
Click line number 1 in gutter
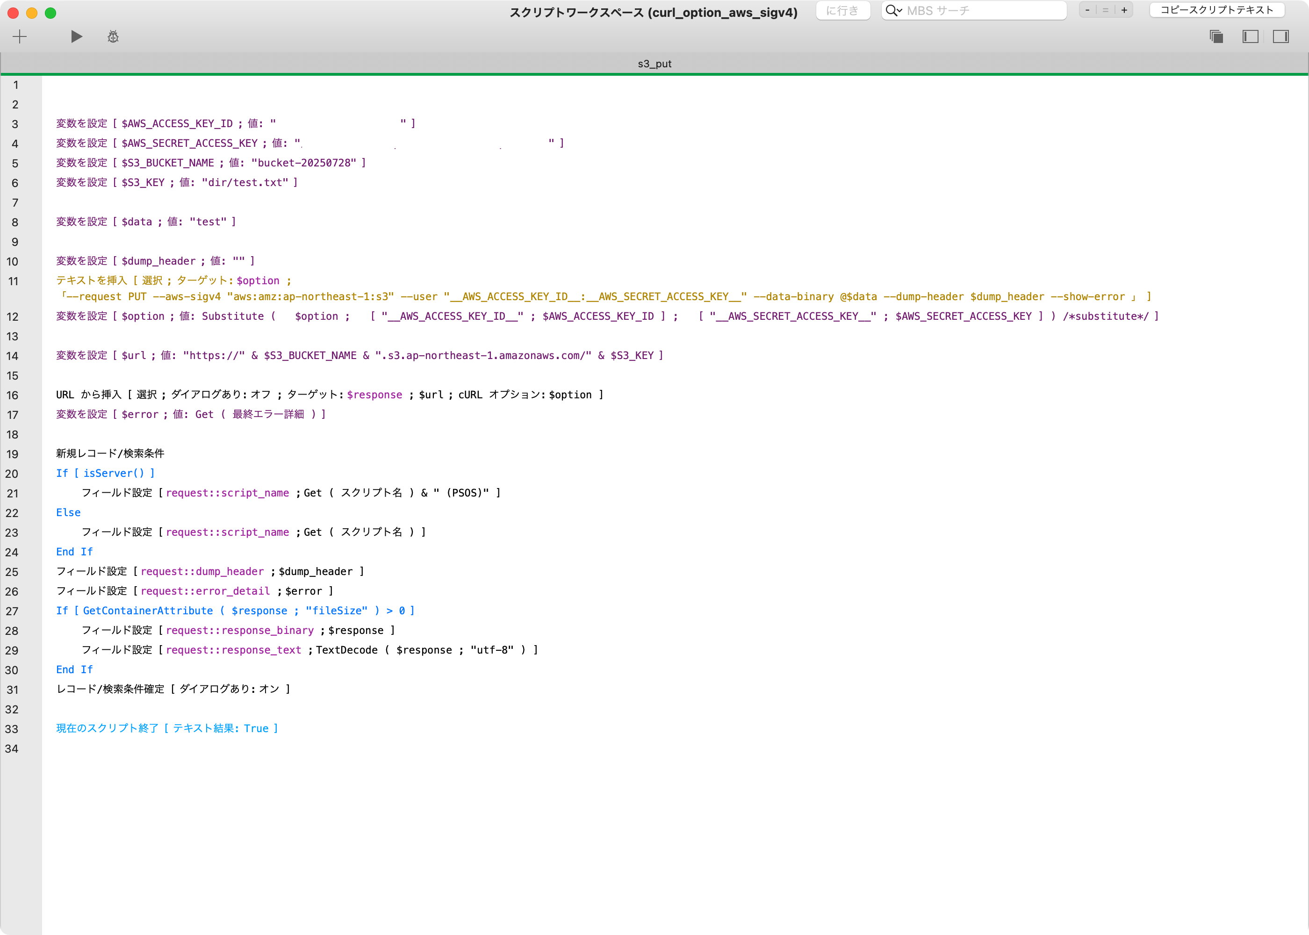[x=15, y=85]
